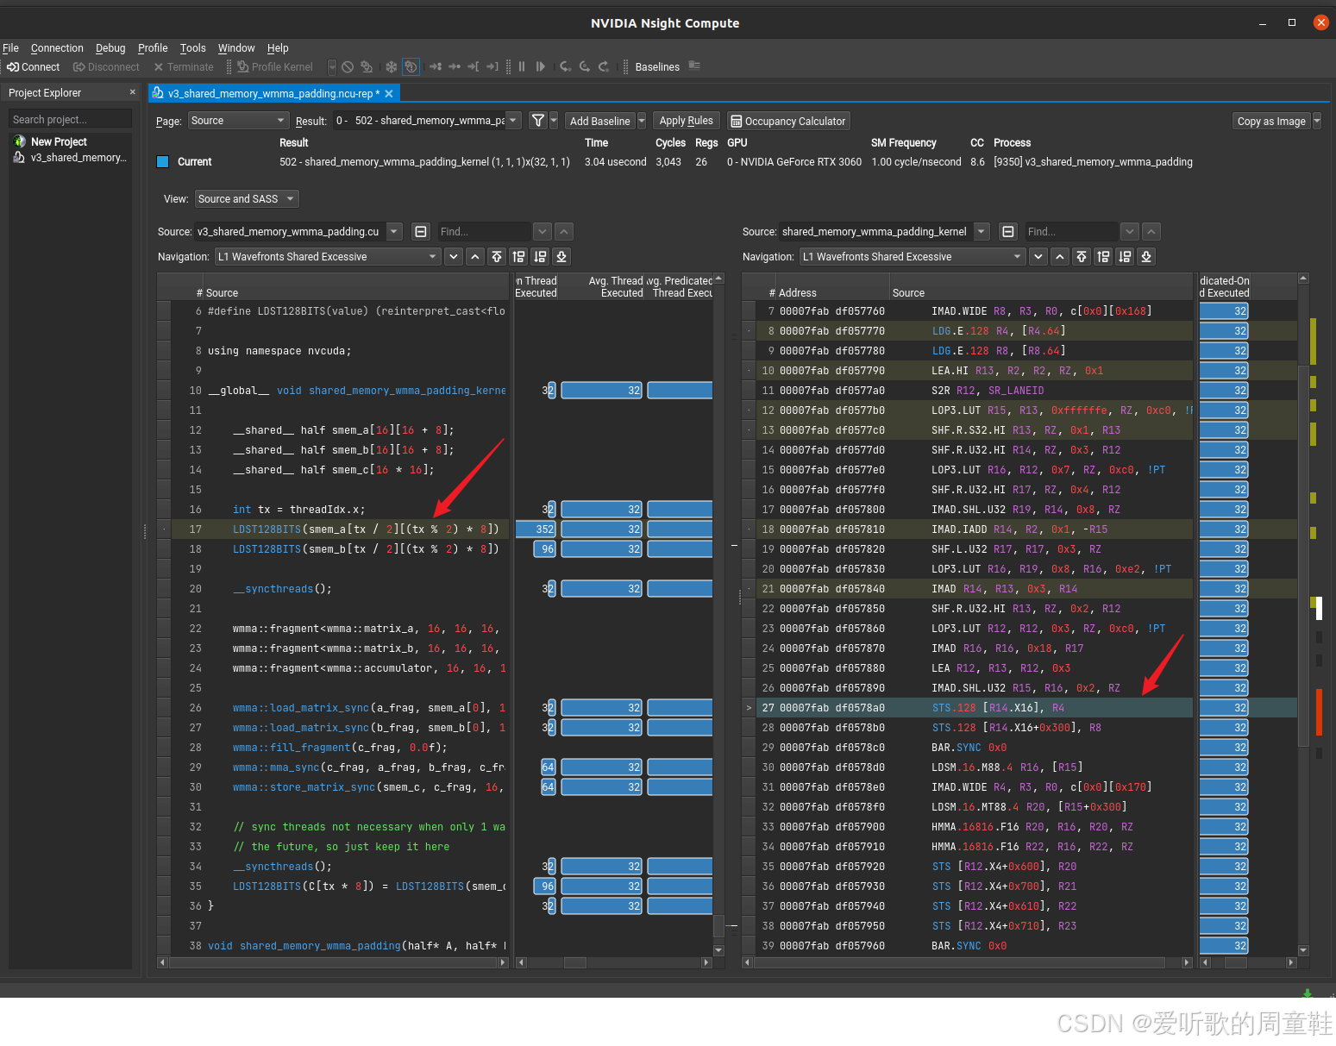Click left Navigation next-higher value icon

518,256
